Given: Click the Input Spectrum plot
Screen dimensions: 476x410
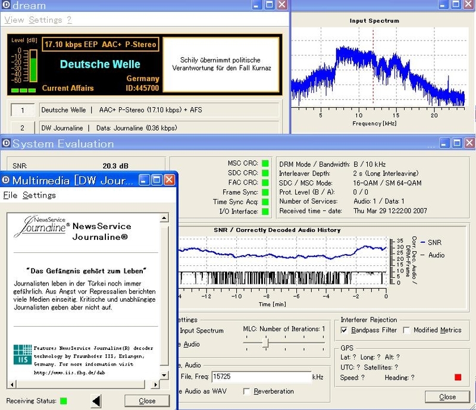Looking at the screenshot, I should 378,67.
